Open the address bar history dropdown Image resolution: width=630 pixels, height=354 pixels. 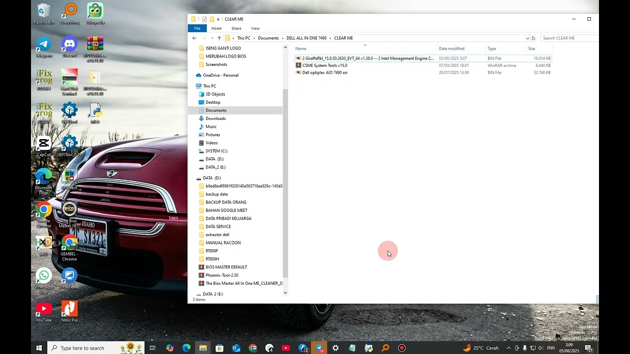click(527, 38)
